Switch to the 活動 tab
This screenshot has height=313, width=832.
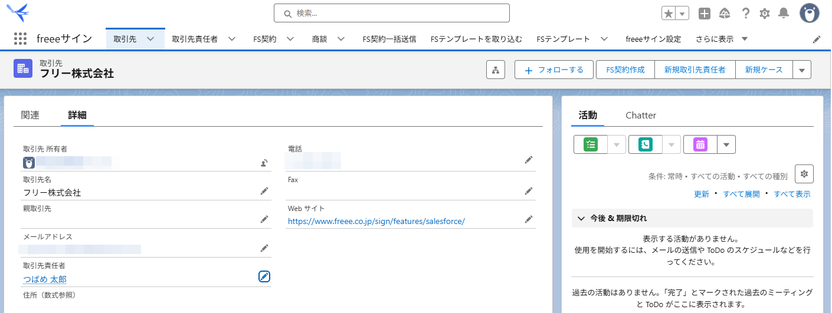[588, 115]
